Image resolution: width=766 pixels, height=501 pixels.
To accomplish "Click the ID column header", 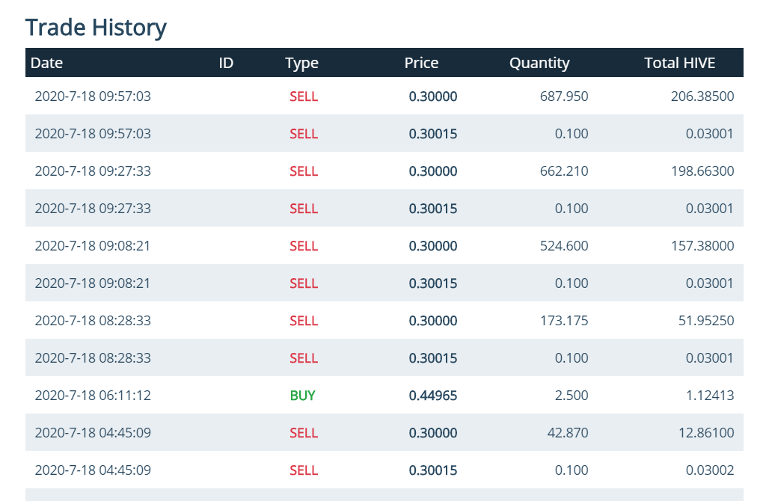I will click(226, 63).
